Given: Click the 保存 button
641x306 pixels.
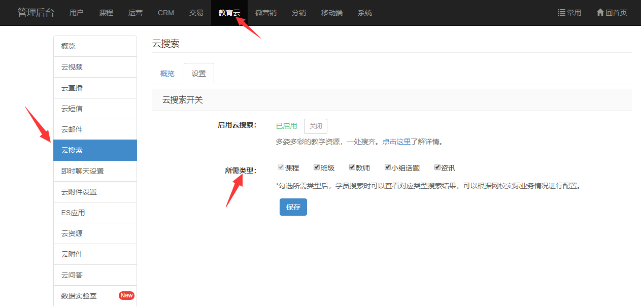Looking at the screenshot, I should coord(293,207).
